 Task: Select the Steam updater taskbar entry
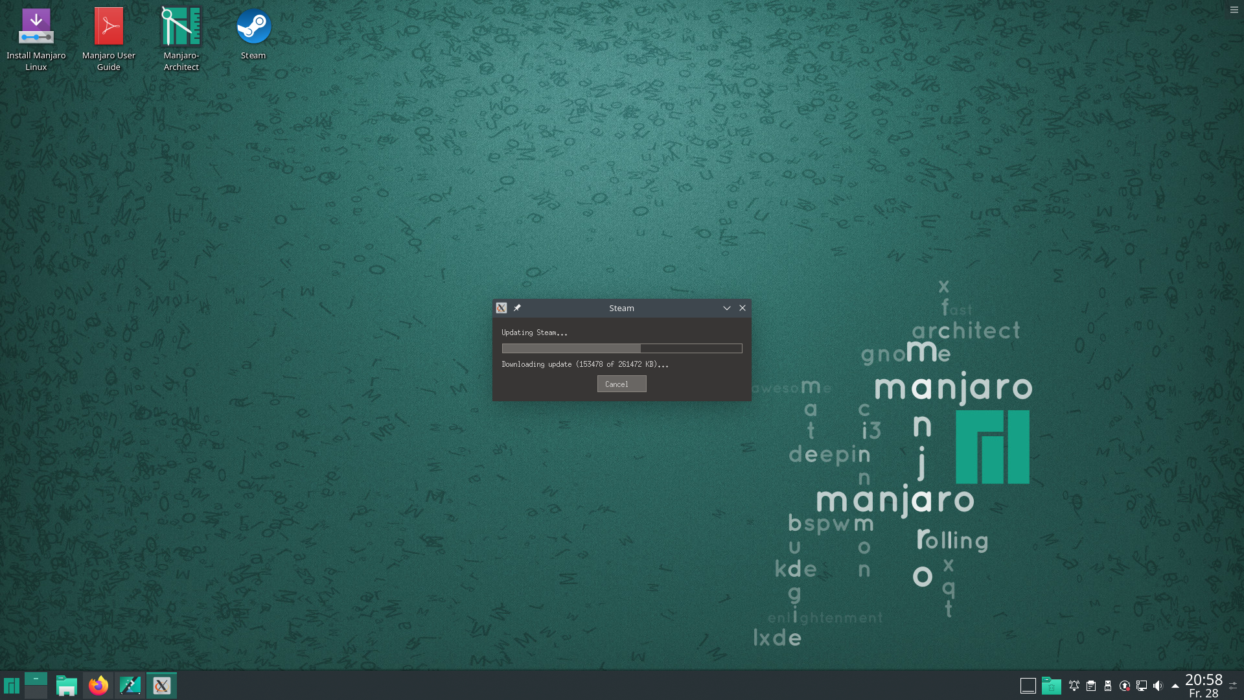pyautogui.click(x=162, y=686)
